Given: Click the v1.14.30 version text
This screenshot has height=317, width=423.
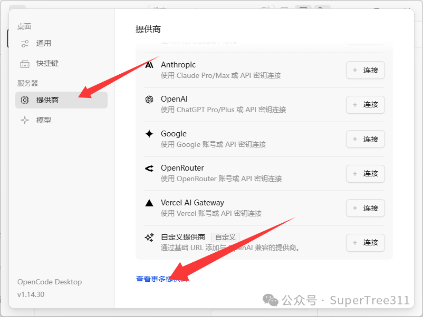Looking at the screenshot, I should point(31,294).
